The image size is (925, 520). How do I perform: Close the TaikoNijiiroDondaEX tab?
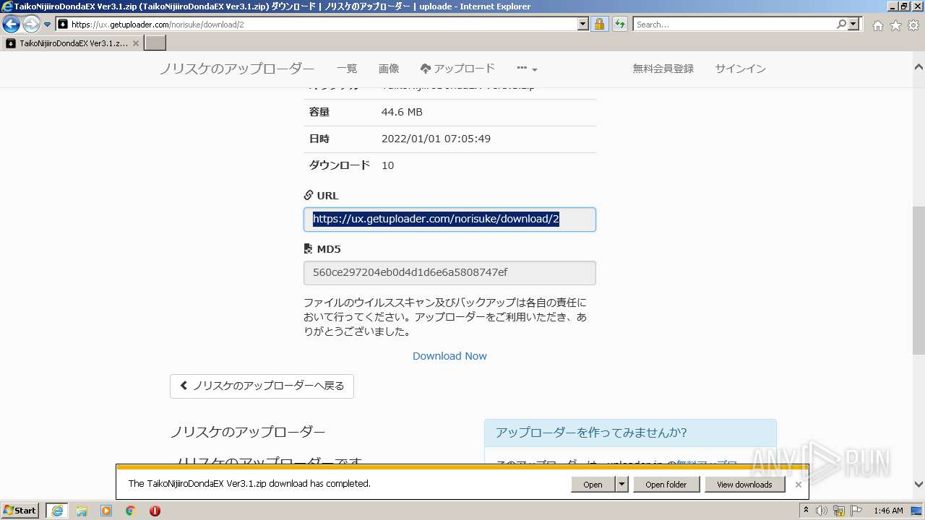tap(136, 43)
